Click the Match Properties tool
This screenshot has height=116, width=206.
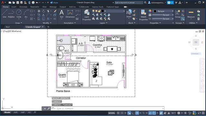144,15
